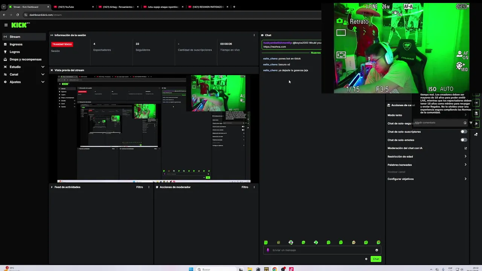Click the Retrato camera mode icon in webcam overlay

coord(339,21)
